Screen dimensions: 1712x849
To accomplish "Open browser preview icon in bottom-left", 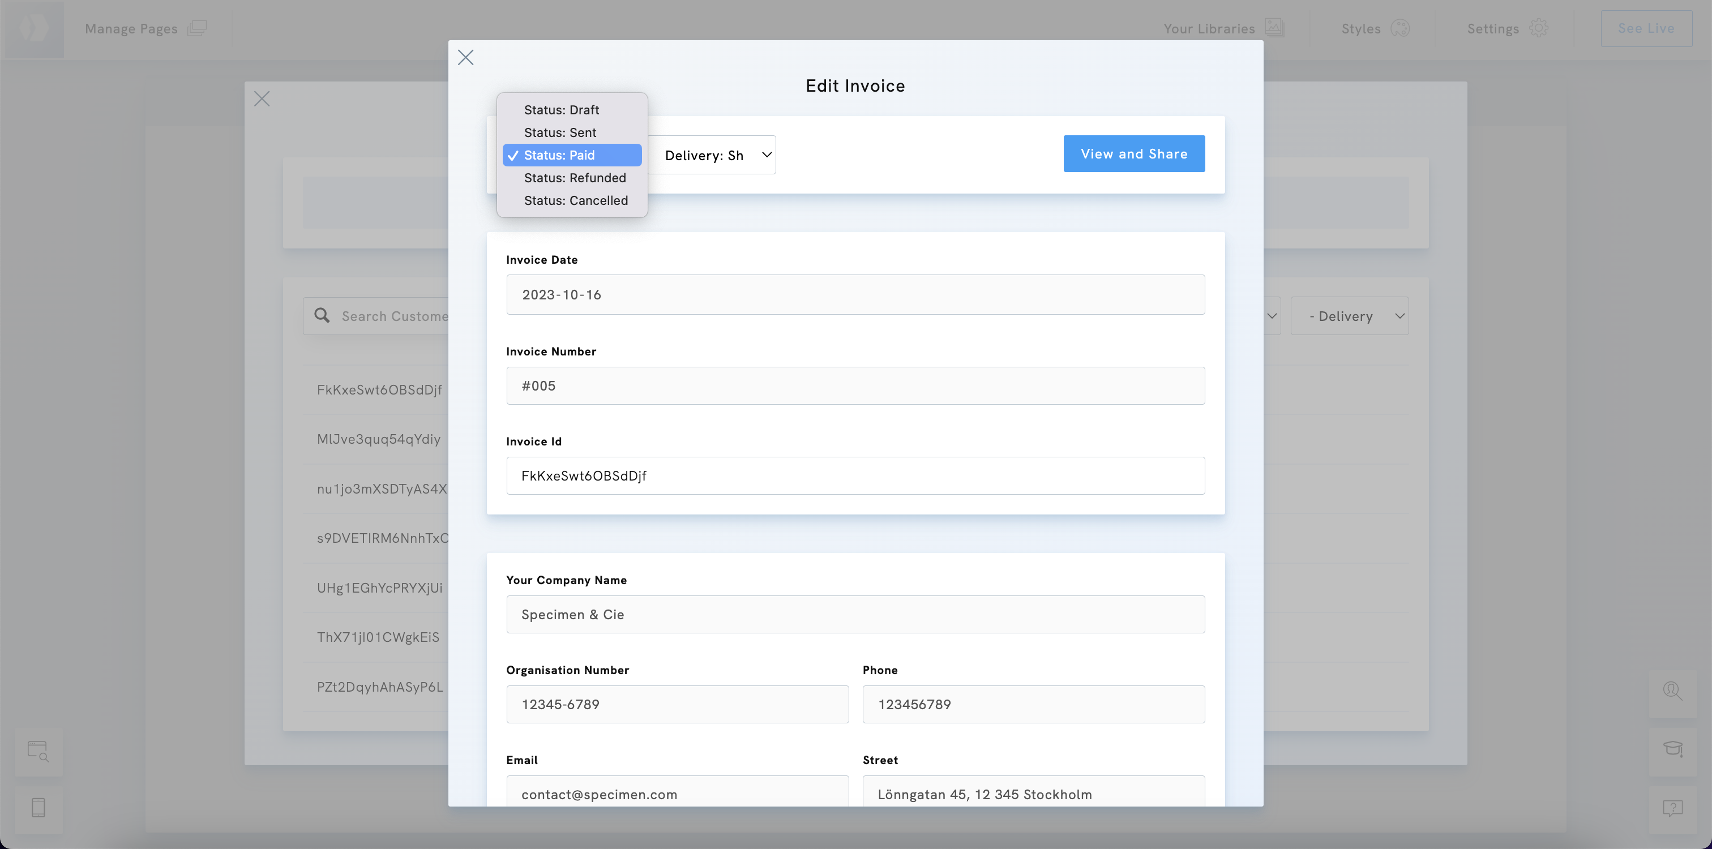I will [x=38, y=751].
